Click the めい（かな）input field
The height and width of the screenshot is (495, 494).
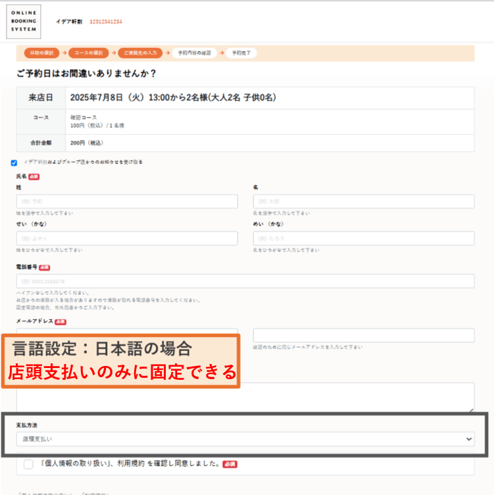364,238
